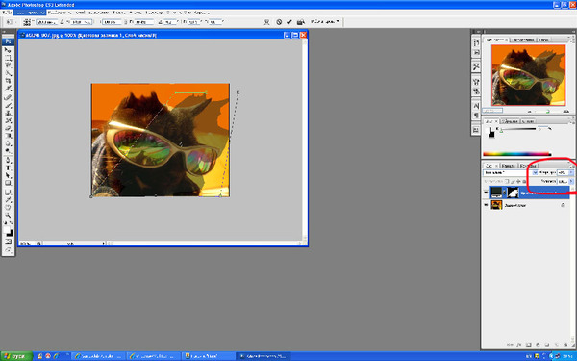
Task: Toggle maintain aspect ratio link
Action: coord(125,22)
